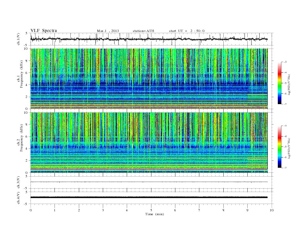Click the log(PSD) label beside ch.2 color bar

(x=289, y=148)
